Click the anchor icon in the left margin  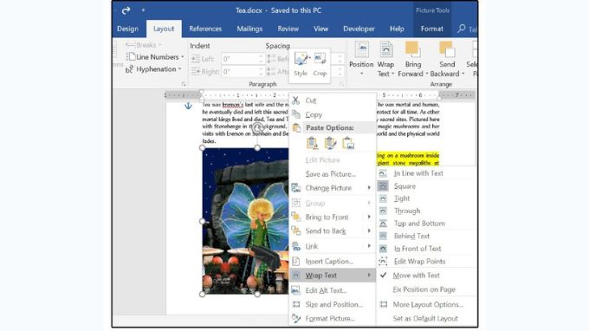[188, 106]
